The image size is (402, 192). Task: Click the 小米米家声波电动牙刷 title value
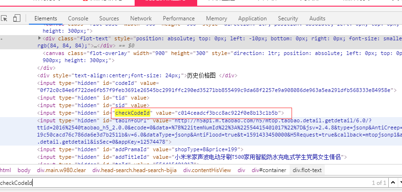pos(258,157)
